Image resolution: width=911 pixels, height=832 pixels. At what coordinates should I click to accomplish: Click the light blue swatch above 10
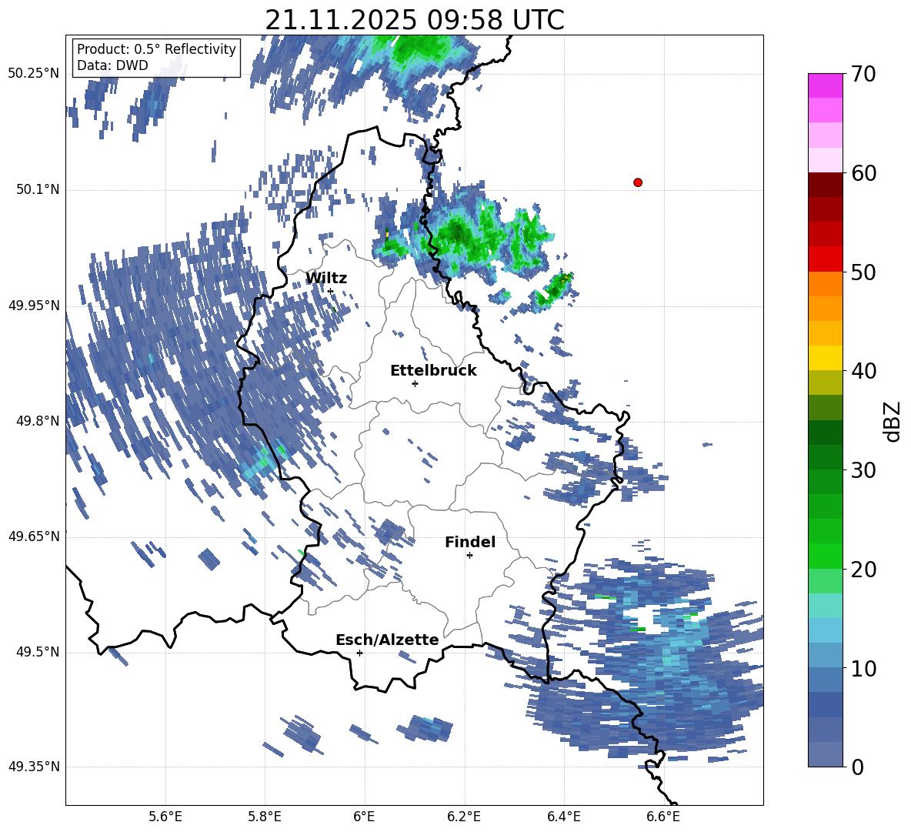point(825,655)
